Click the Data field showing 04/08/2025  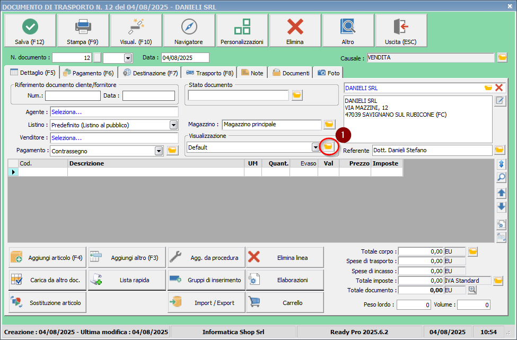[x=185, y=58]
